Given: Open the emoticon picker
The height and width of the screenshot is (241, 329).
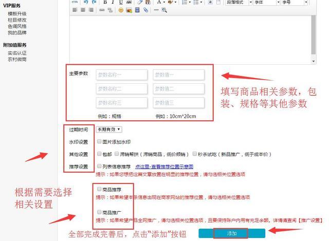Looking at the screenshot, I should pyautogui.click(x=121, y=10).
